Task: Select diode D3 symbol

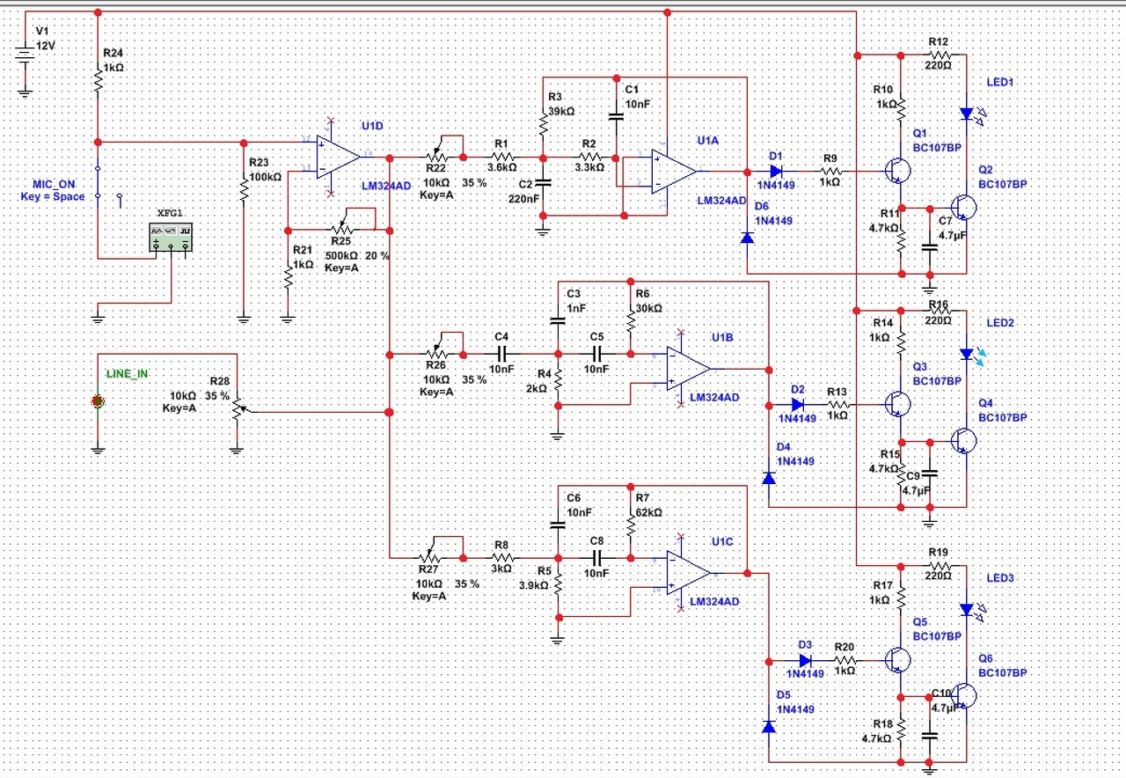Action: coord(805,660)
